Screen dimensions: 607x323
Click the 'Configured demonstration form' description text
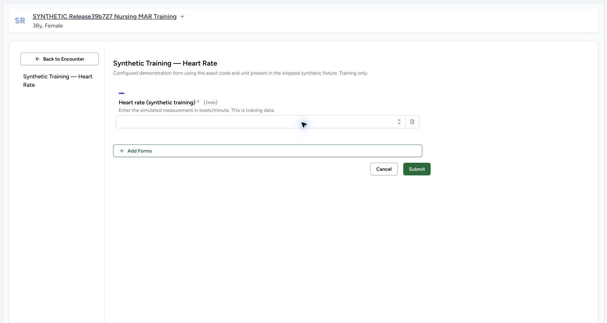pyautogui.click(x=241, y=73)
